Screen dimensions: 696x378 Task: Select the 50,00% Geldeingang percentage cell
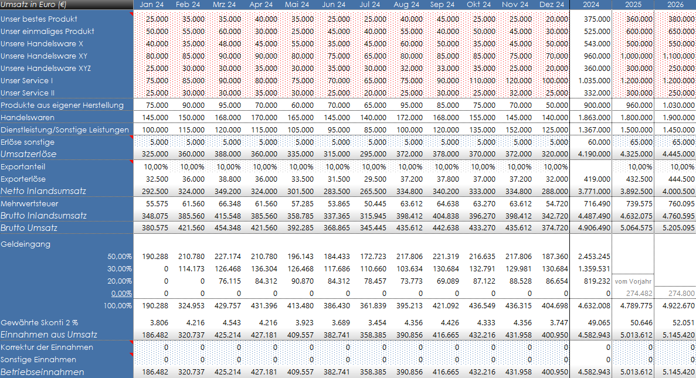pyautogui.click(x=120, y=256)
